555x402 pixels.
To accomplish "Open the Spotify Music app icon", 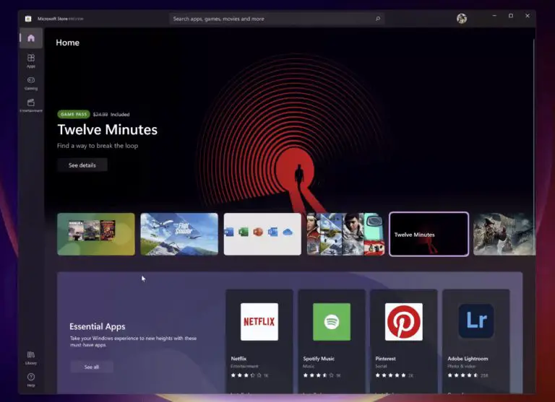I will click(x=332, y=322).
